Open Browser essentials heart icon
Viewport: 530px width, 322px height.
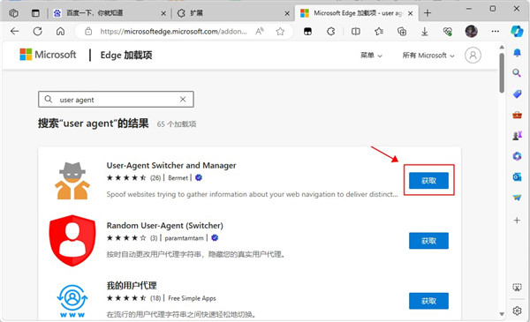tap(448, 32)
